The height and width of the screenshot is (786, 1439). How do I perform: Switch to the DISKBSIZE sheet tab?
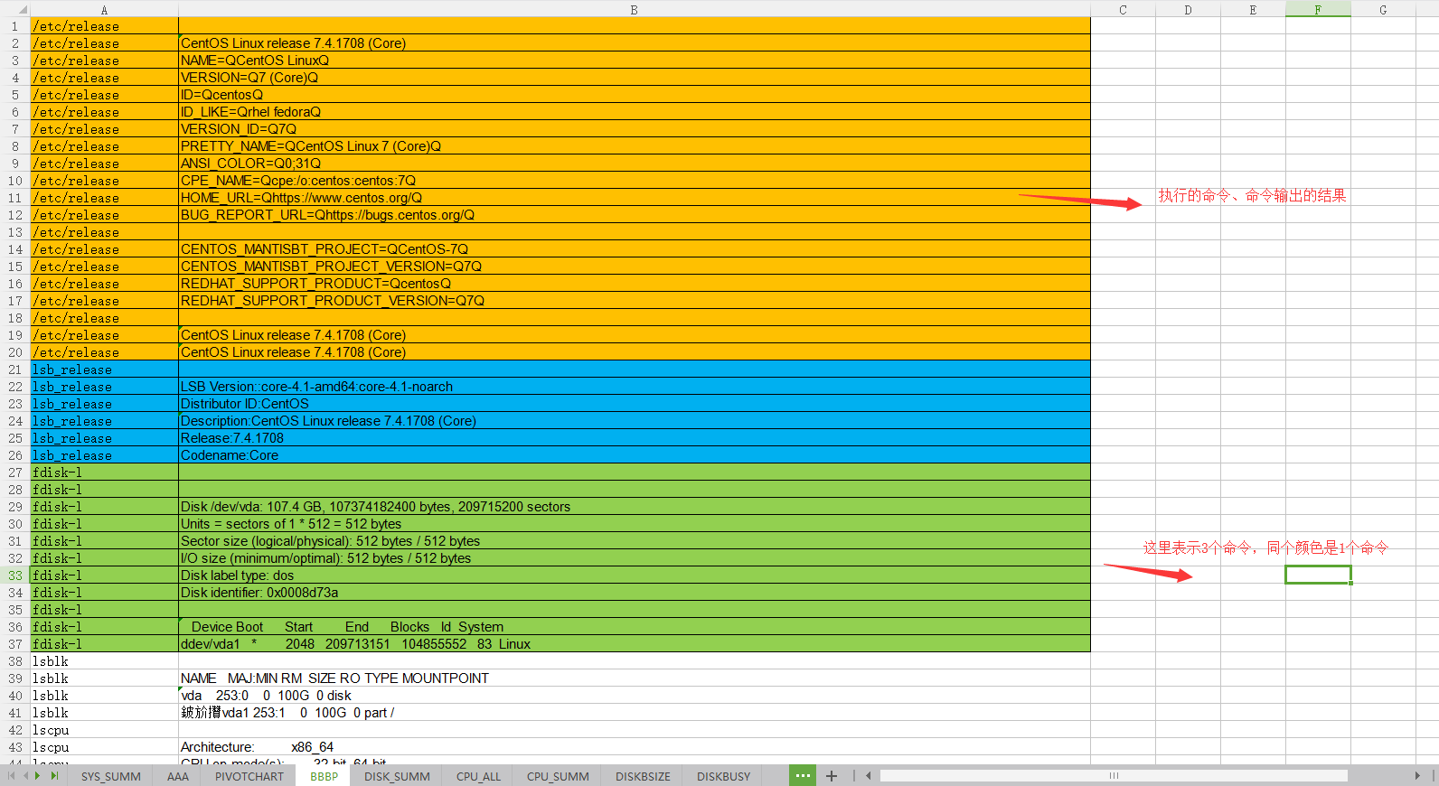(x=643, y=776)
